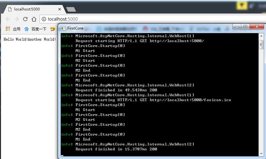Click the yellow icon in browser top-right
This screenshot has width=266, height=159.
pos(242,6)
